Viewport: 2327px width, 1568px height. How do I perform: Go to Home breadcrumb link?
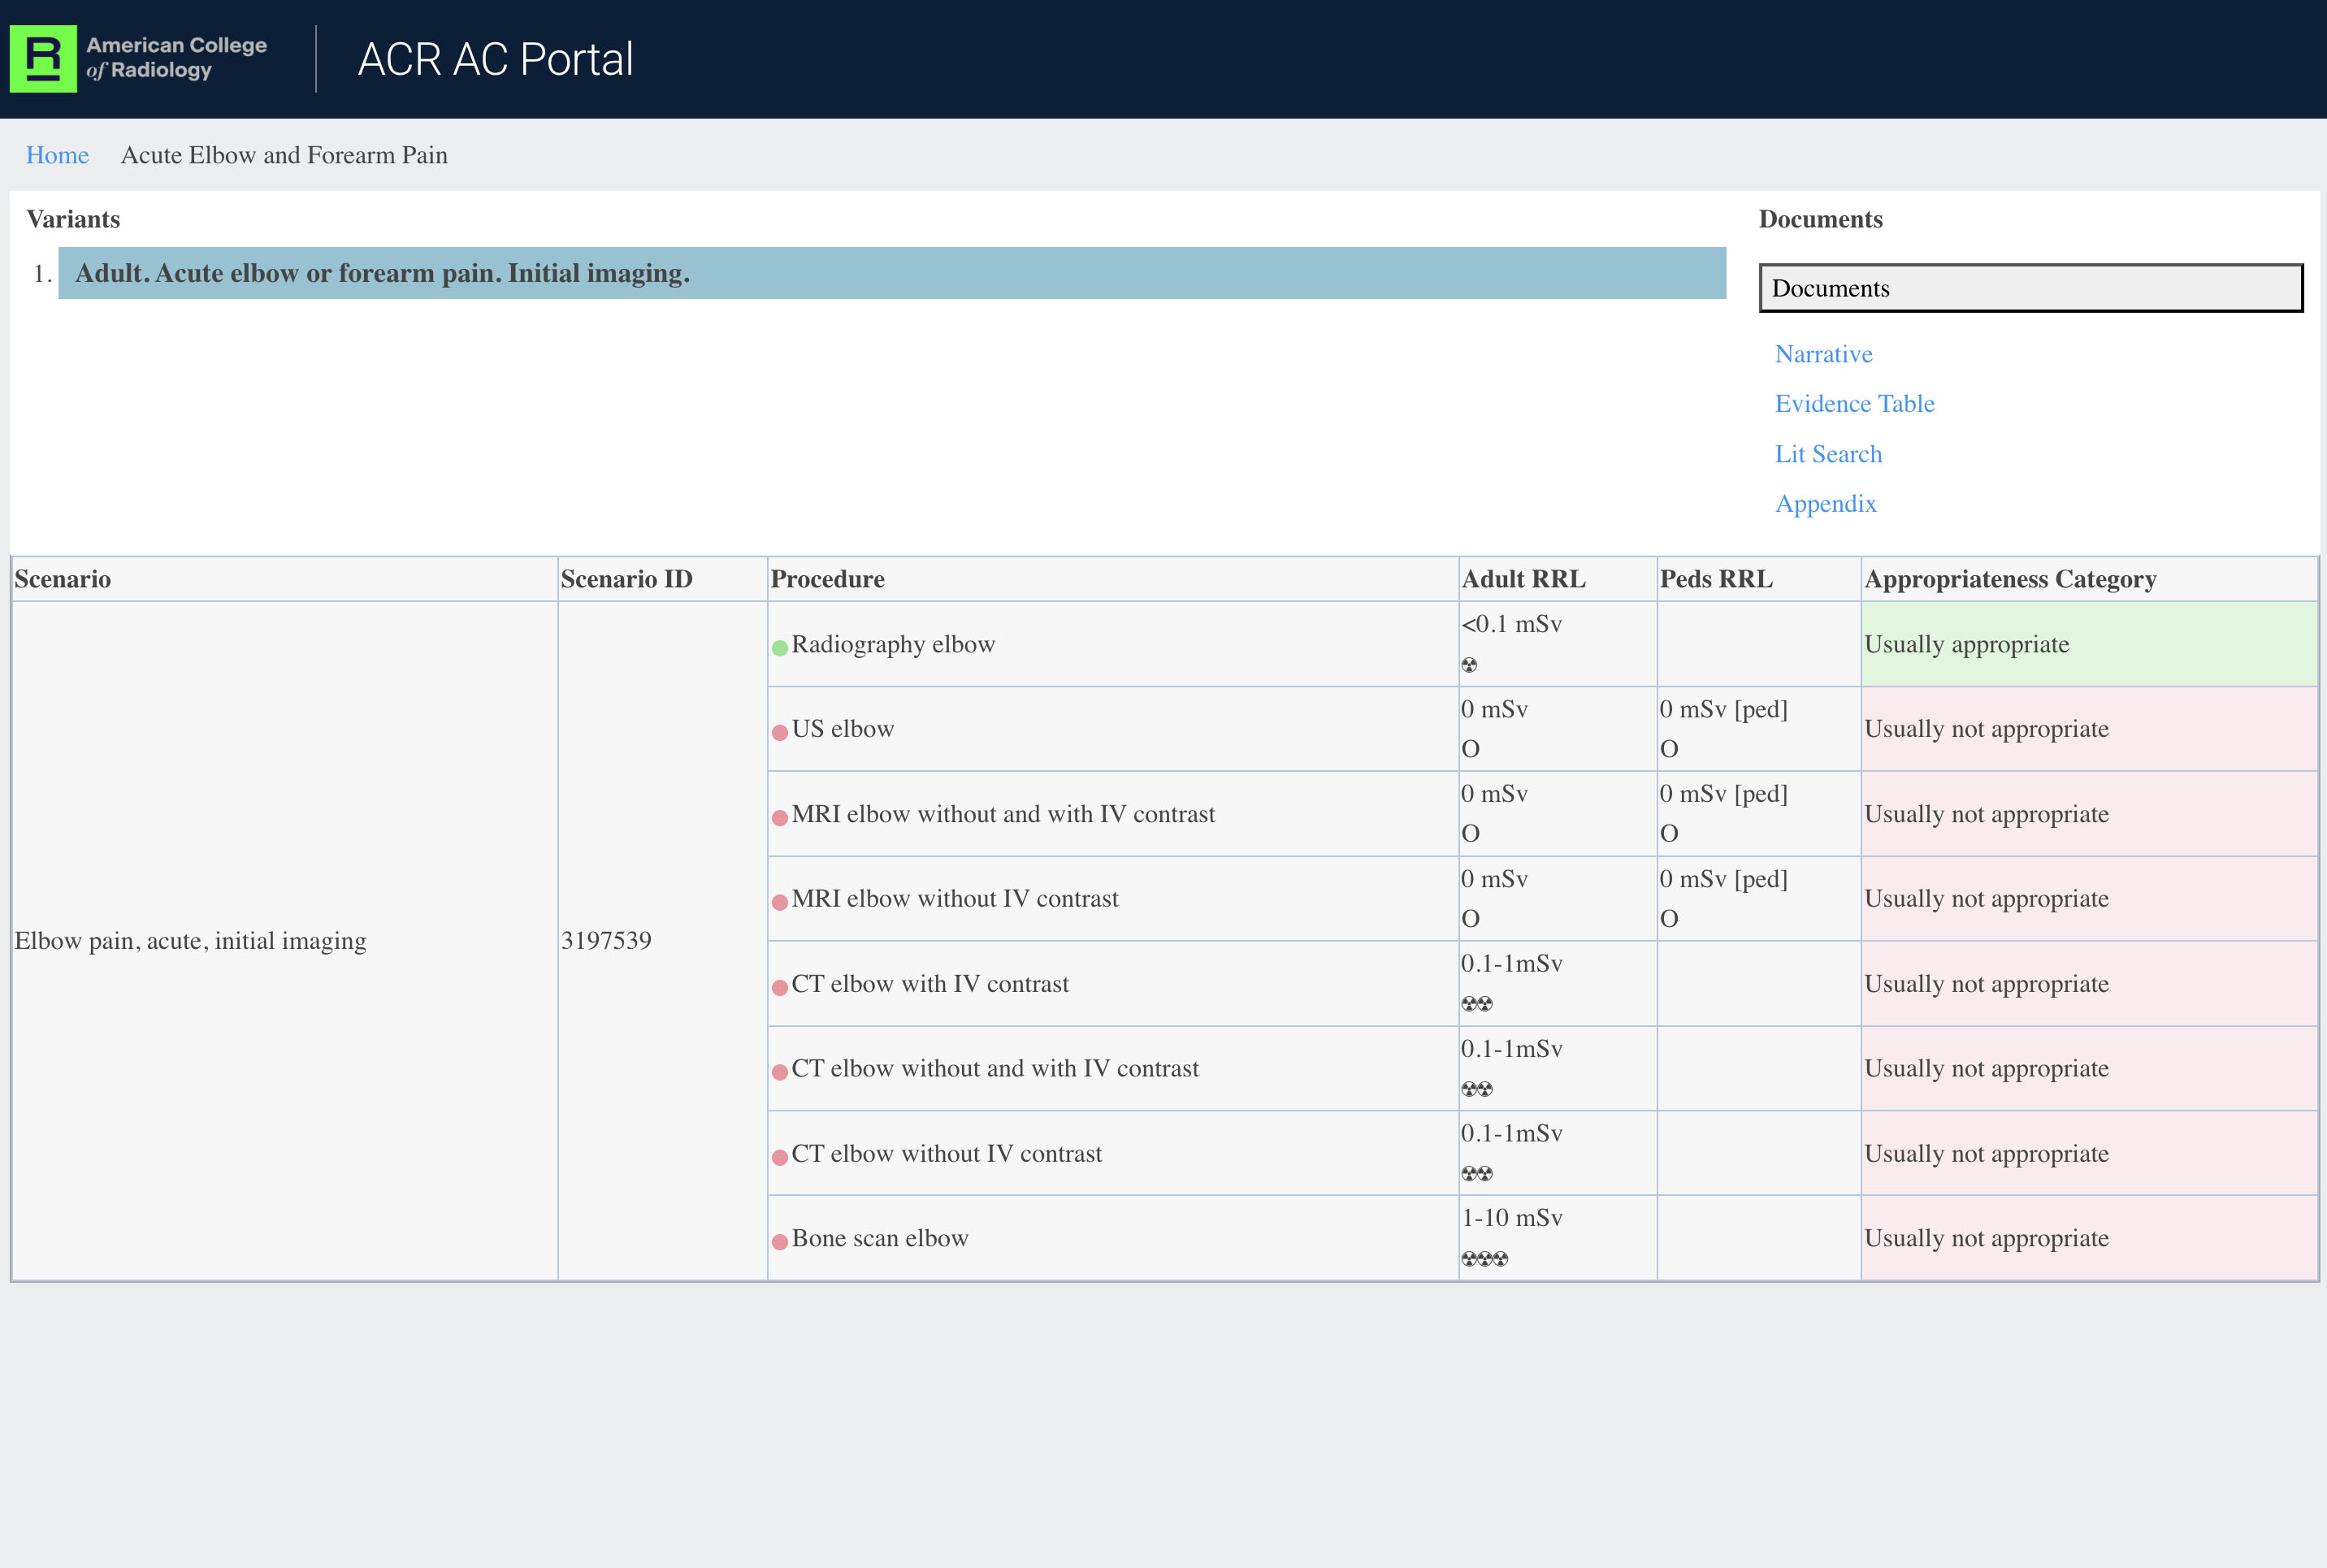(57, 155)
